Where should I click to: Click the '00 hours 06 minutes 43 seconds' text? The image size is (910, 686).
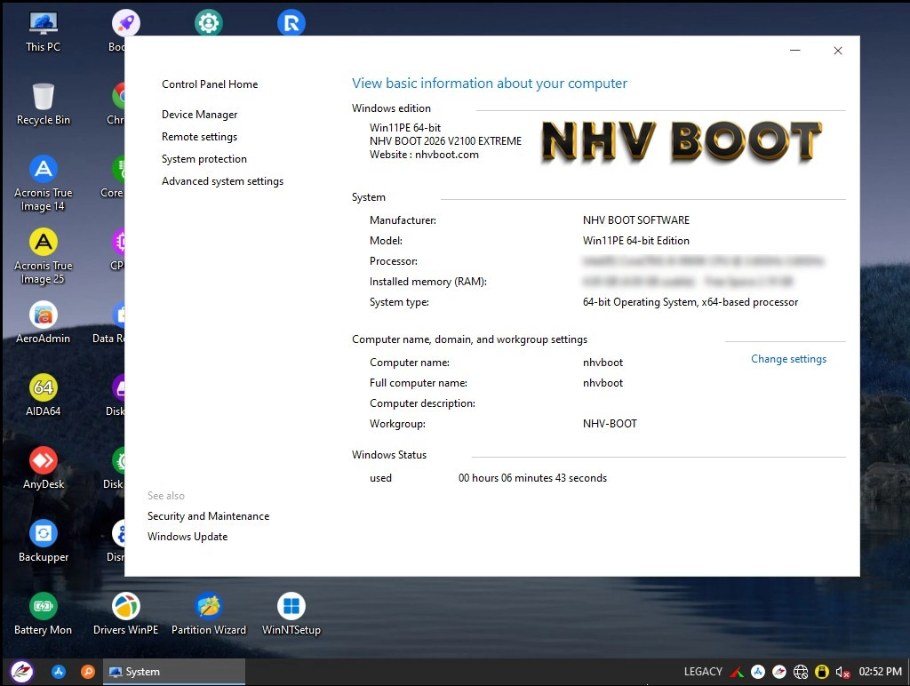532,478
